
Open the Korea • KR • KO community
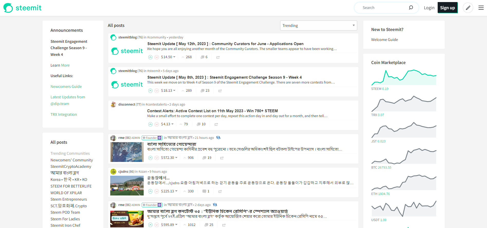(69, 180)
